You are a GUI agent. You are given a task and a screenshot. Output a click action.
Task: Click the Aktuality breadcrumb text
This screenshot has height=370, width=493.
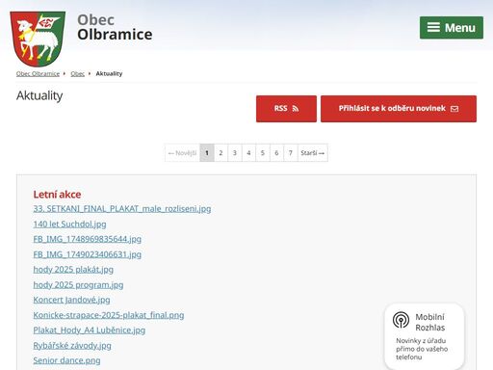[109, 73]
